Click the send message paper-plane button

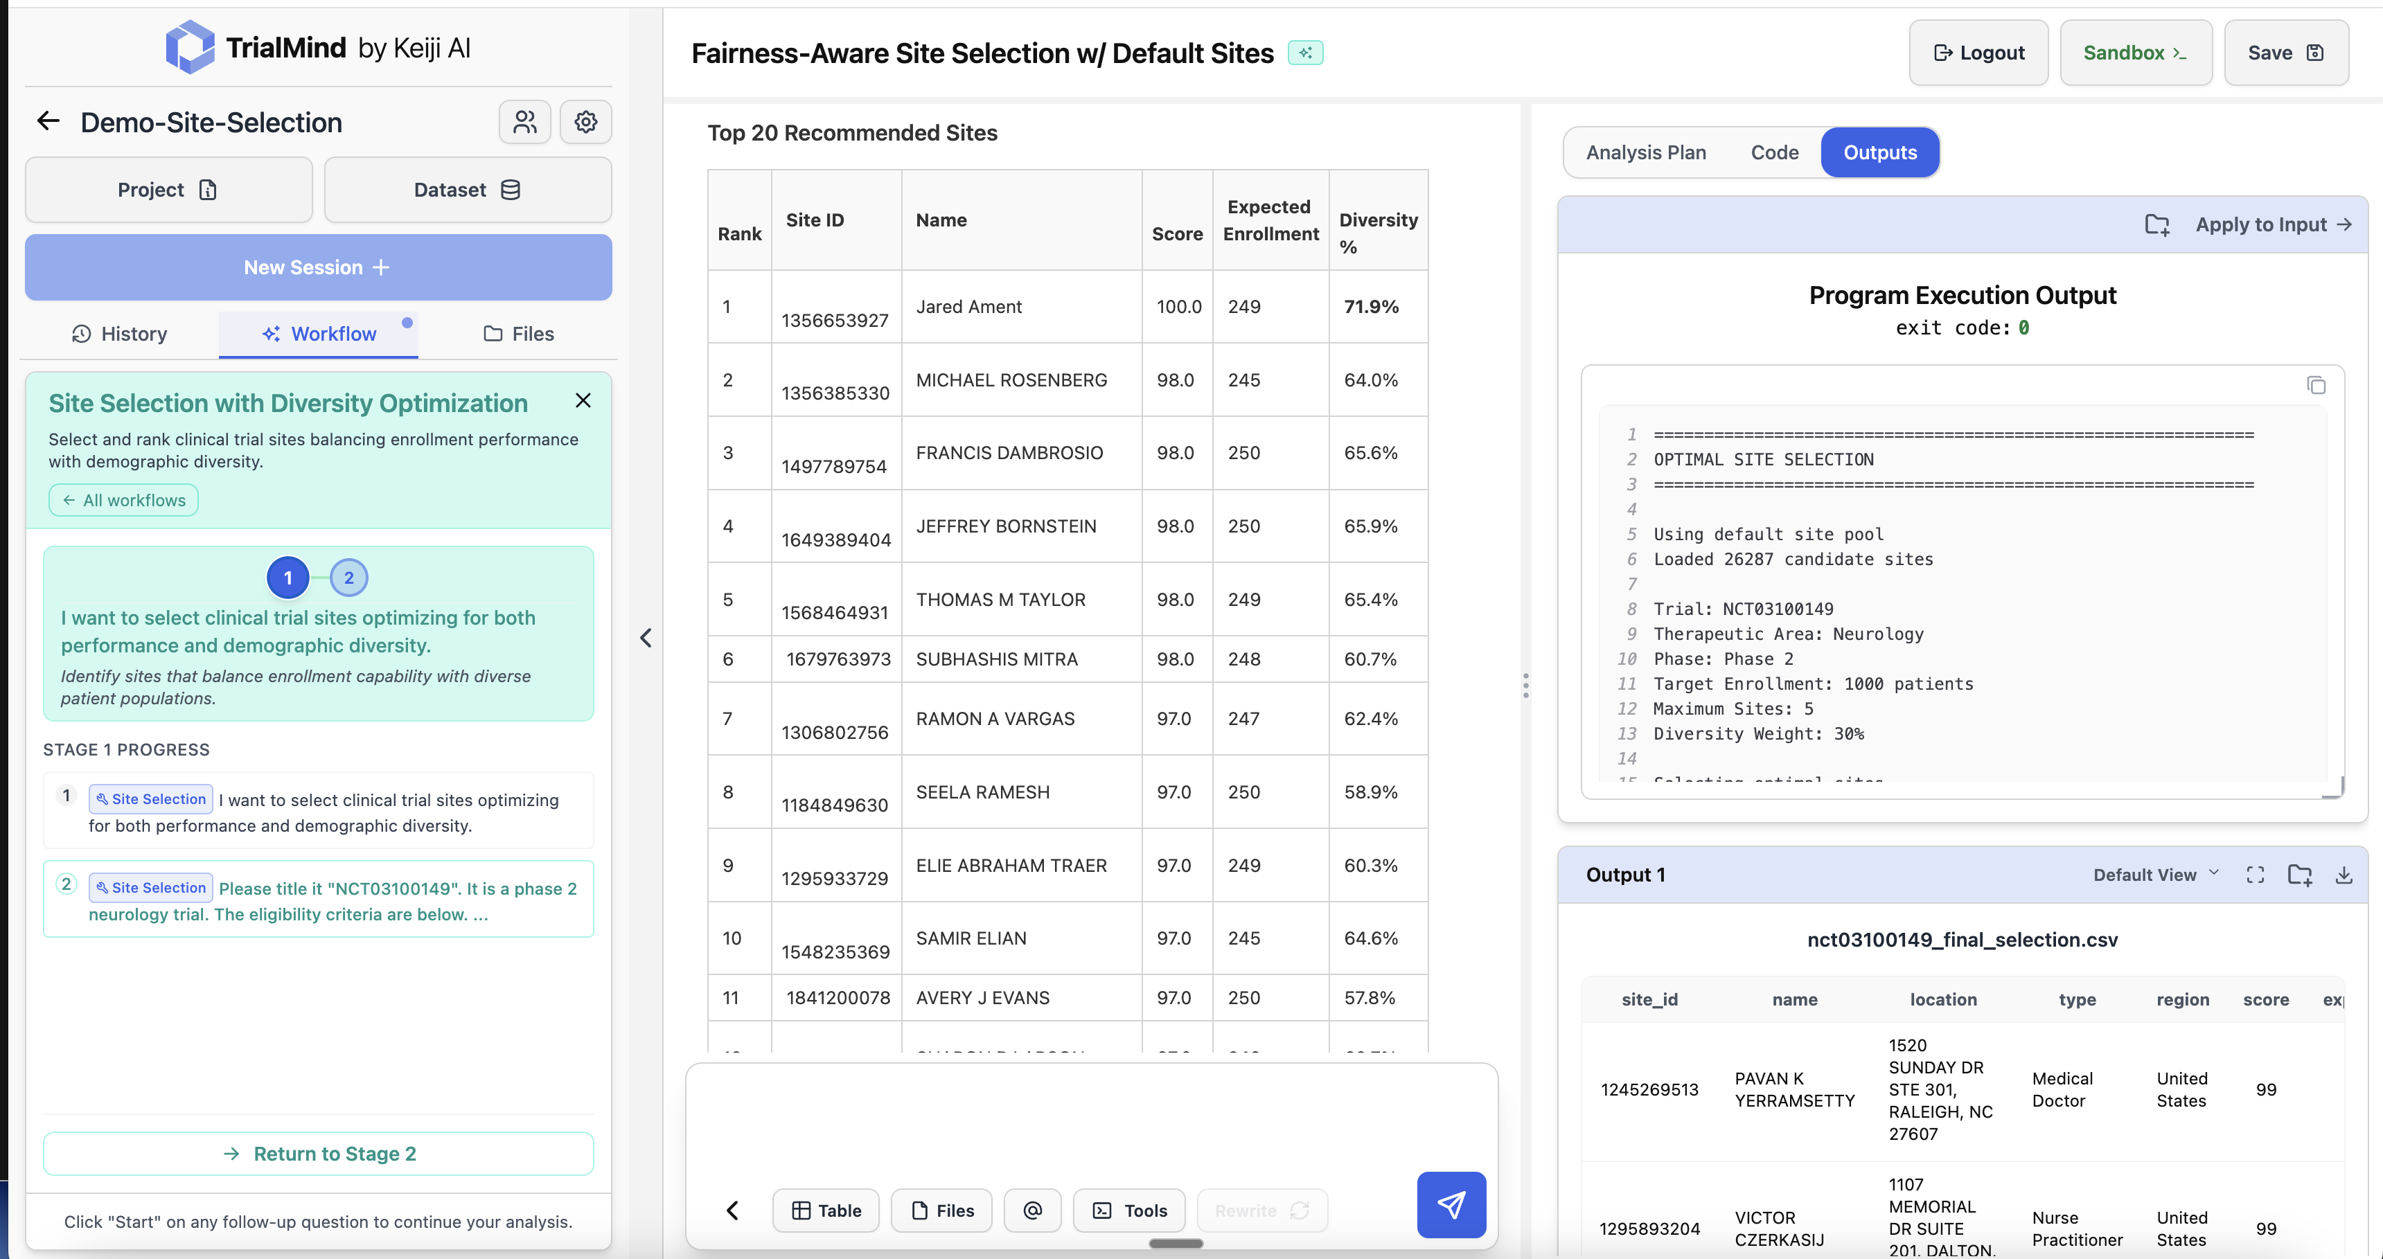(x=1451, y=1204)
